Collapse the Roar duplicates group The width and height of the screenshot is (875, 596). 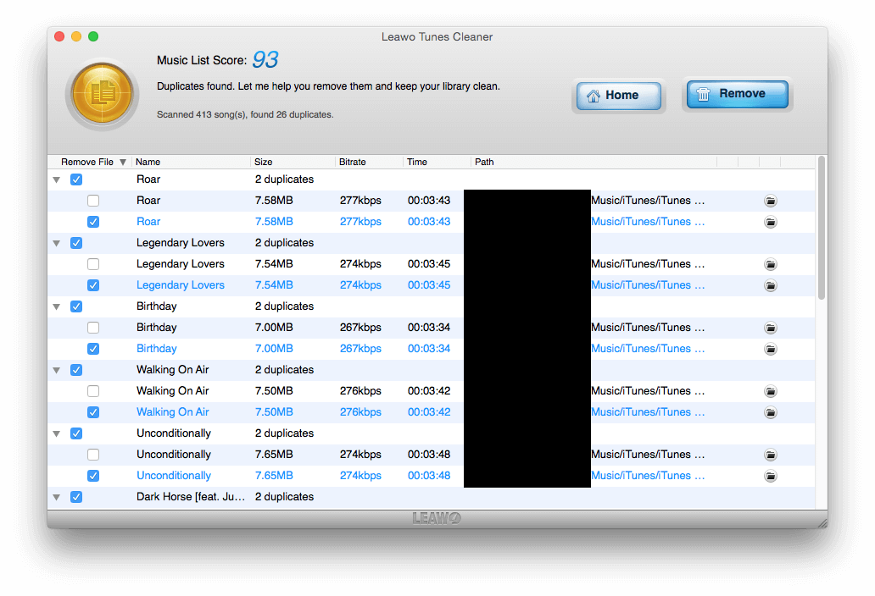pyautogui.click(x=56, y=180)
